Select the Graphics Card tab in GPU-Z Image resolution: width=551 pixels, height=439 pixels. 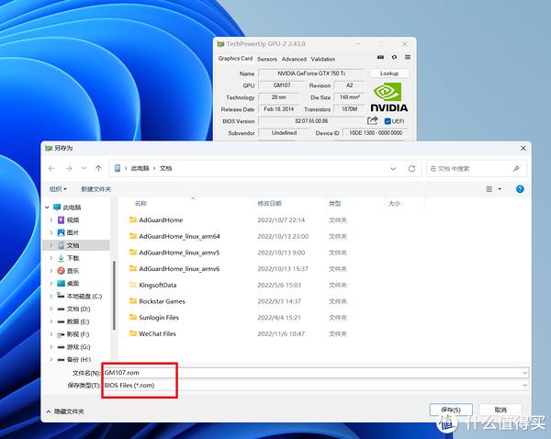(x=235, y=59)
